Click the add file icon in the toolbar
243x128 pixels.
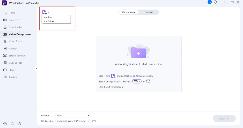[45, 12]
